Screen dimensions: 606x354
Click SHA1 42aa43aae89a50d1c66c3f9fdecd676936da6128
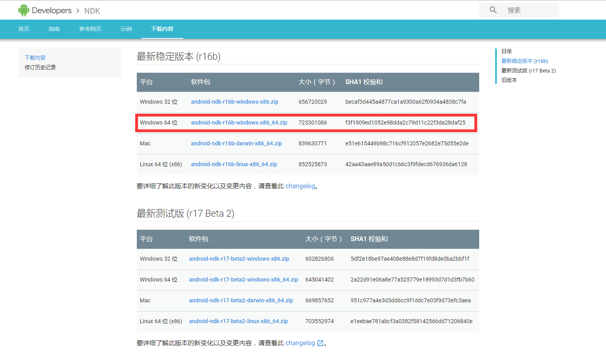point(406,164)
